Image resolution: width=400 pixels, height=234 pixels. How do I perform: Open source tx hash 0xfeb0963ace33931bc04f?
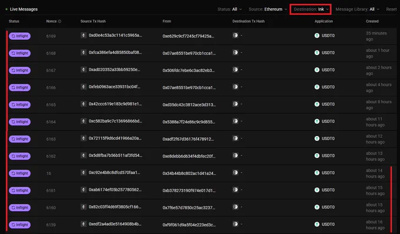[114, 87]
